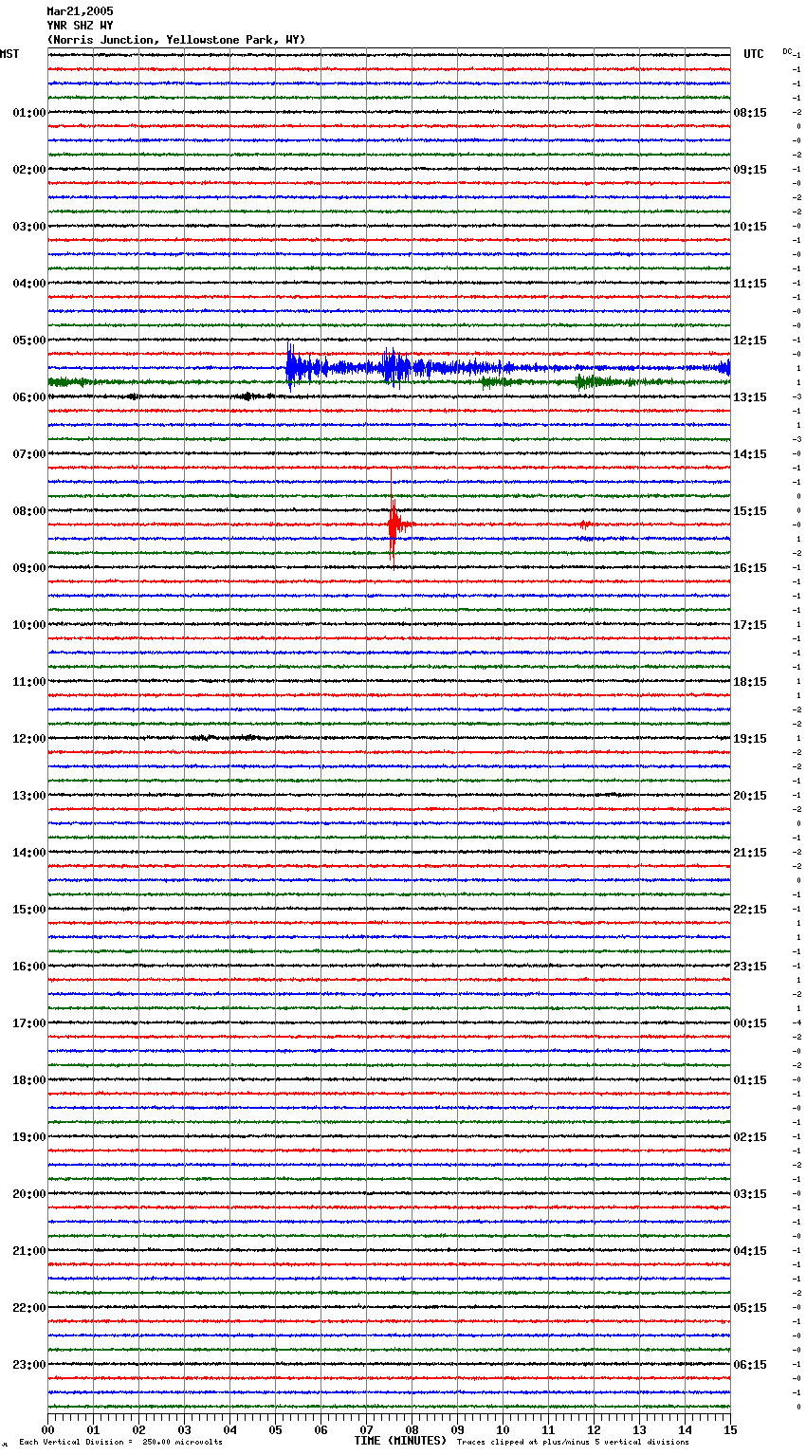Select the 04:00 MST time label
The width and height of the screenshot is (806, 1455).
click(29, 284)
